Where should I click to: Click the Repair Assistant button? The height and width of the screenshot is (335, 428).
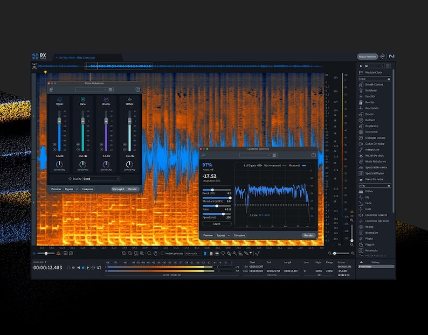coord(368,57)
